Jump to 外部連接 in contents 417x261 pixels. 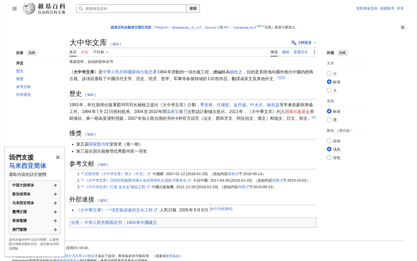23,95
